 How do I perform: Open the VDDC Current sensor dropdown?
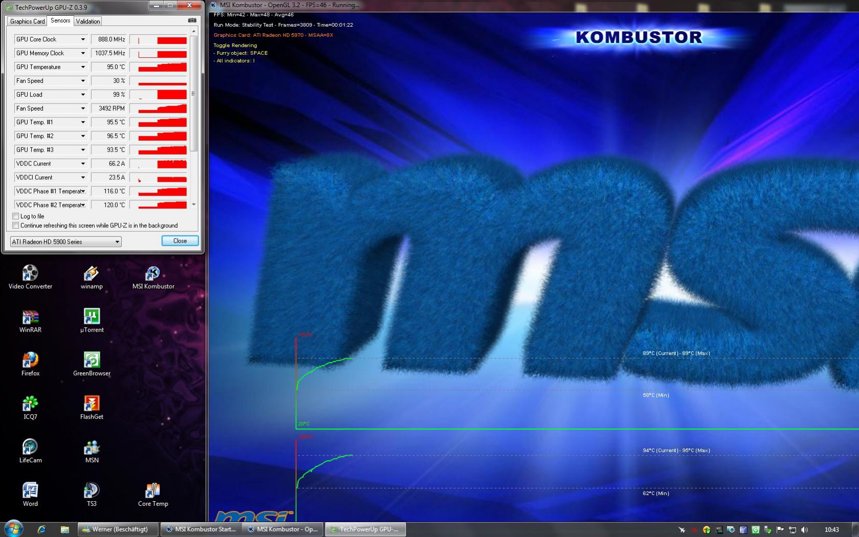[x=83, y=164]
